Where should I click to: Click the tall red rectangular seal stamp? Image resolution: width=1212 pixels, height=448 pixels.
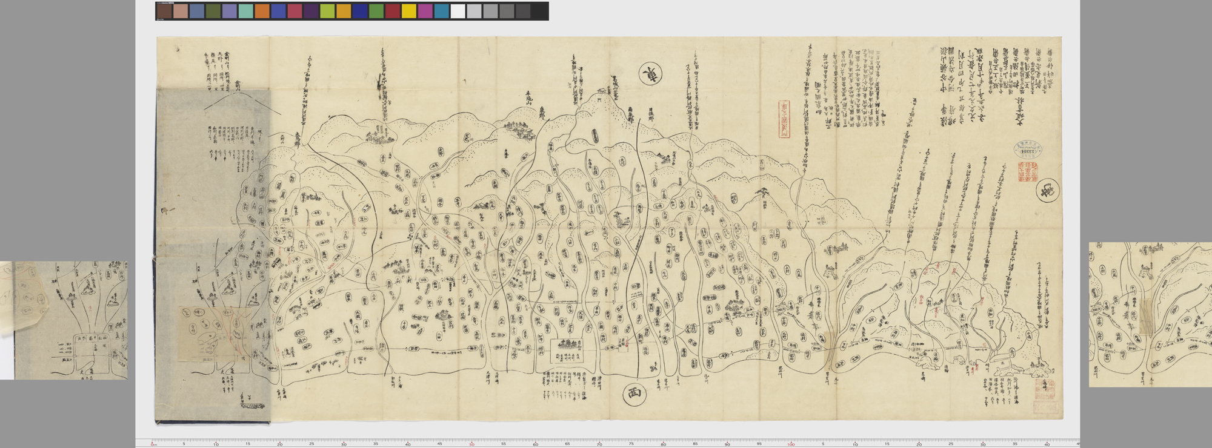coord(785,120)
